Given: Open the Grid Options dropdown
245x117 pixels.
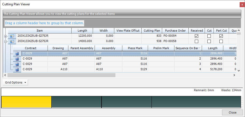Looking at the screenshot, I should pyautogui.click(x=15, y=82).
